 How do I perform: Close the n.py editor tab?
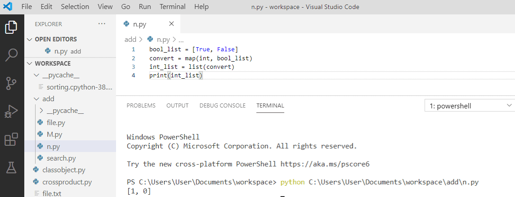coord(171,24)
